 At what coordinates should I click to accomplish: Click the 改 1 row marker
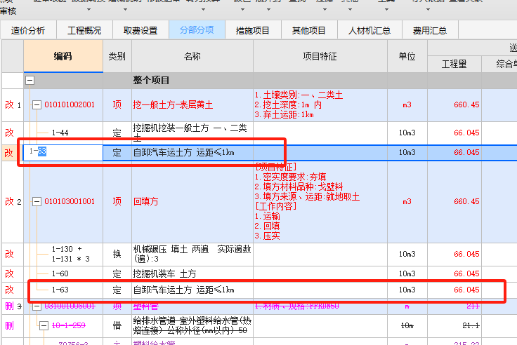tap(13, 105)
